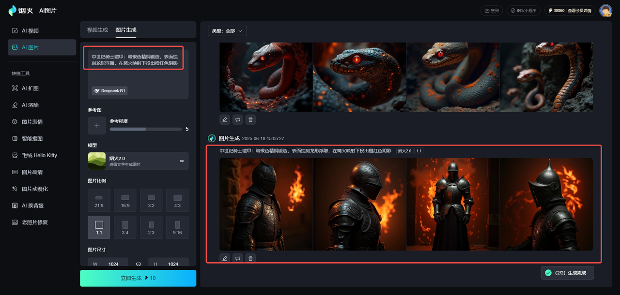The image size is (620, 295).
Task: Toggle the width-height link icon
Action: tap(139, 264)
